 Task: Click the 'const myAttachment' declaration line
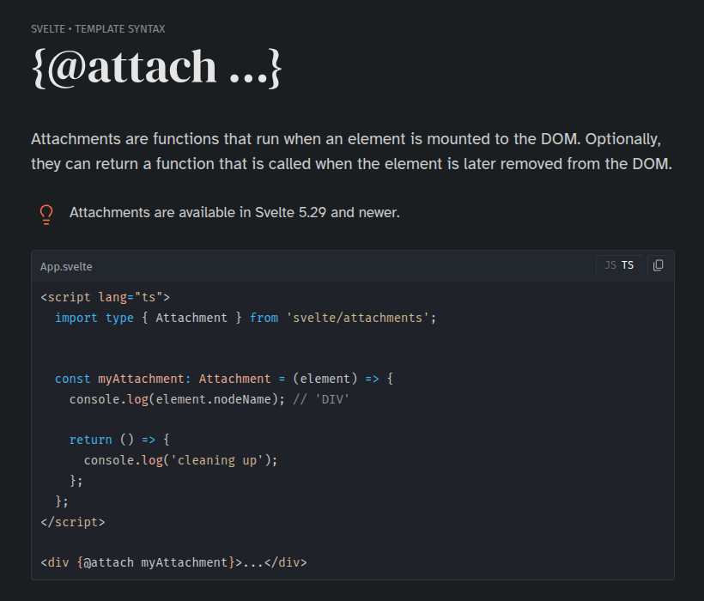click(x=223, y=379)
